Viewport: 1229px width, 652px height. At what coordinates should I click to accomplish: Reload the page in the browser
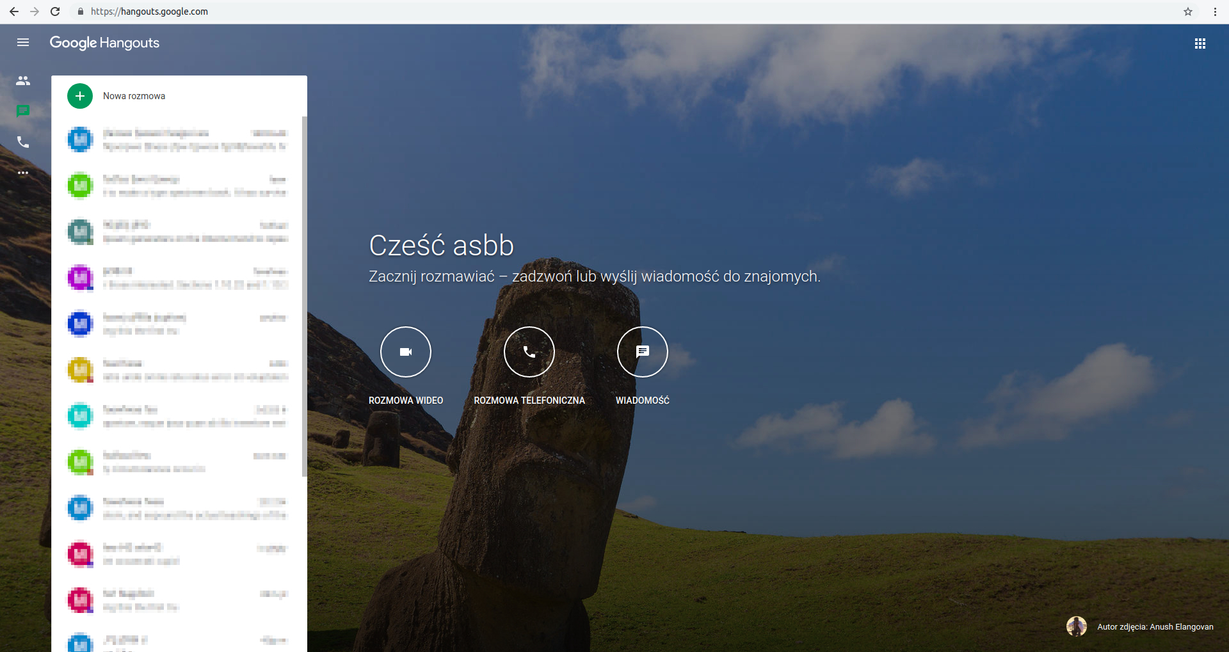[x=55, y=12]
